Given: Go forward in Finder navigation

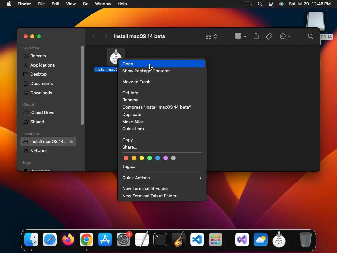Looking at the screenshot, I should click(106, 36).
